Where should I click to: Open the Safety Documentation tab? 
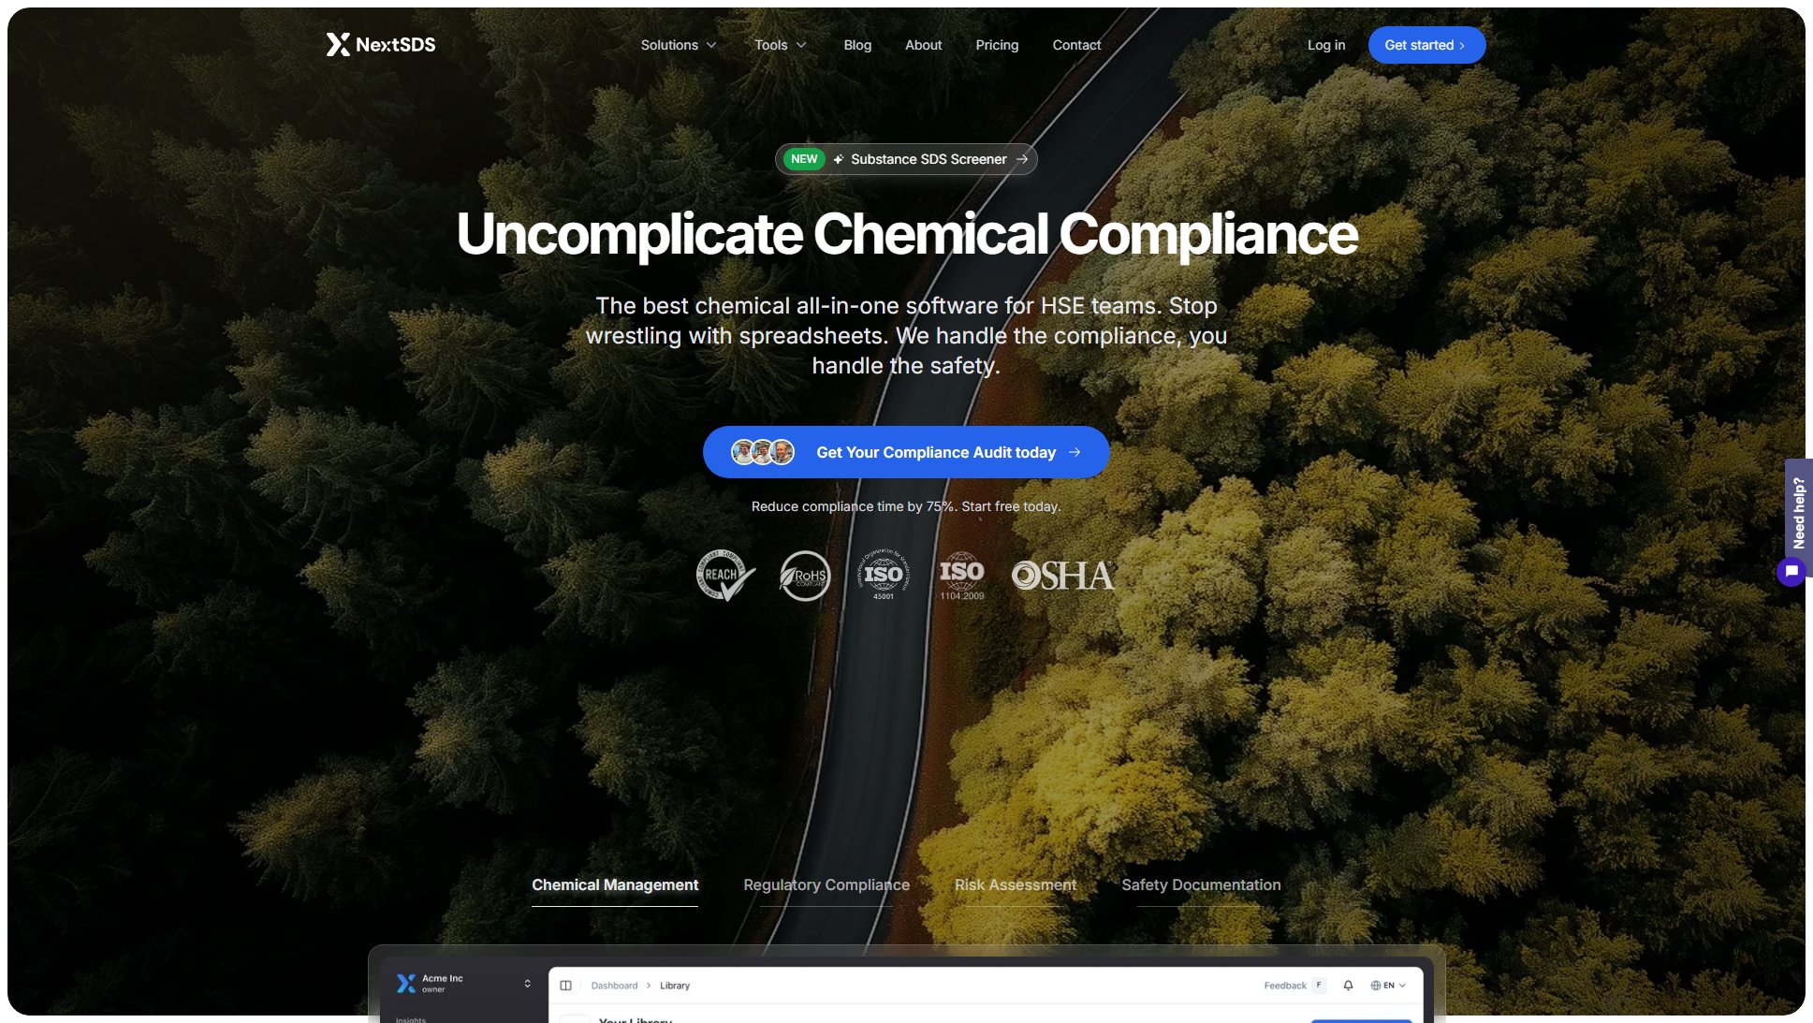pyautogui.click(x=1201, y=885)
